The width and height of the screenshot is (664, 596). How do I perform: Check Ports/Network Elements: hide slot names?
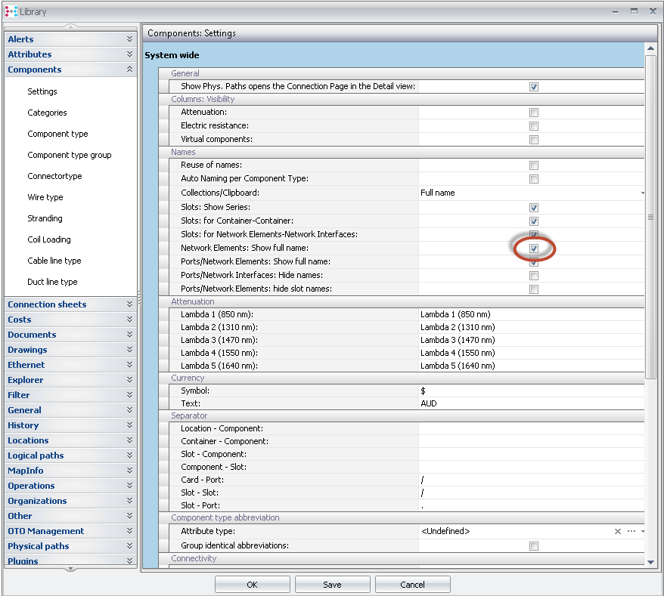tap(534, 289)
